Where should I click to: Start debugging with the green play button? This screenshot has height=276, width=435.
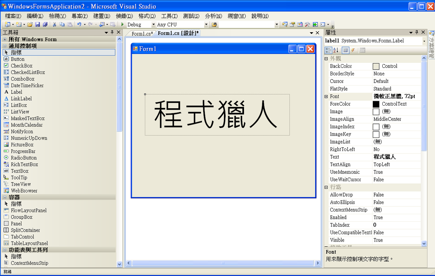(x=122, y=24)
